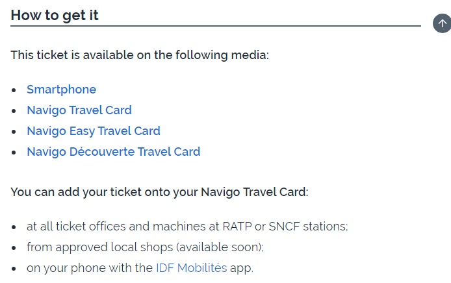Viewport: 451px width, 283px height.
Task: Click the back-to-top arrow icon
Action: pyautogui.click(x=442, y=23)
